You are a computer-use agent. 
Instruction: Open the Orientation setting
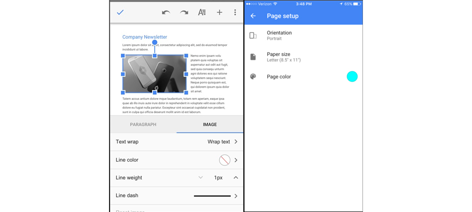point(303,35)
